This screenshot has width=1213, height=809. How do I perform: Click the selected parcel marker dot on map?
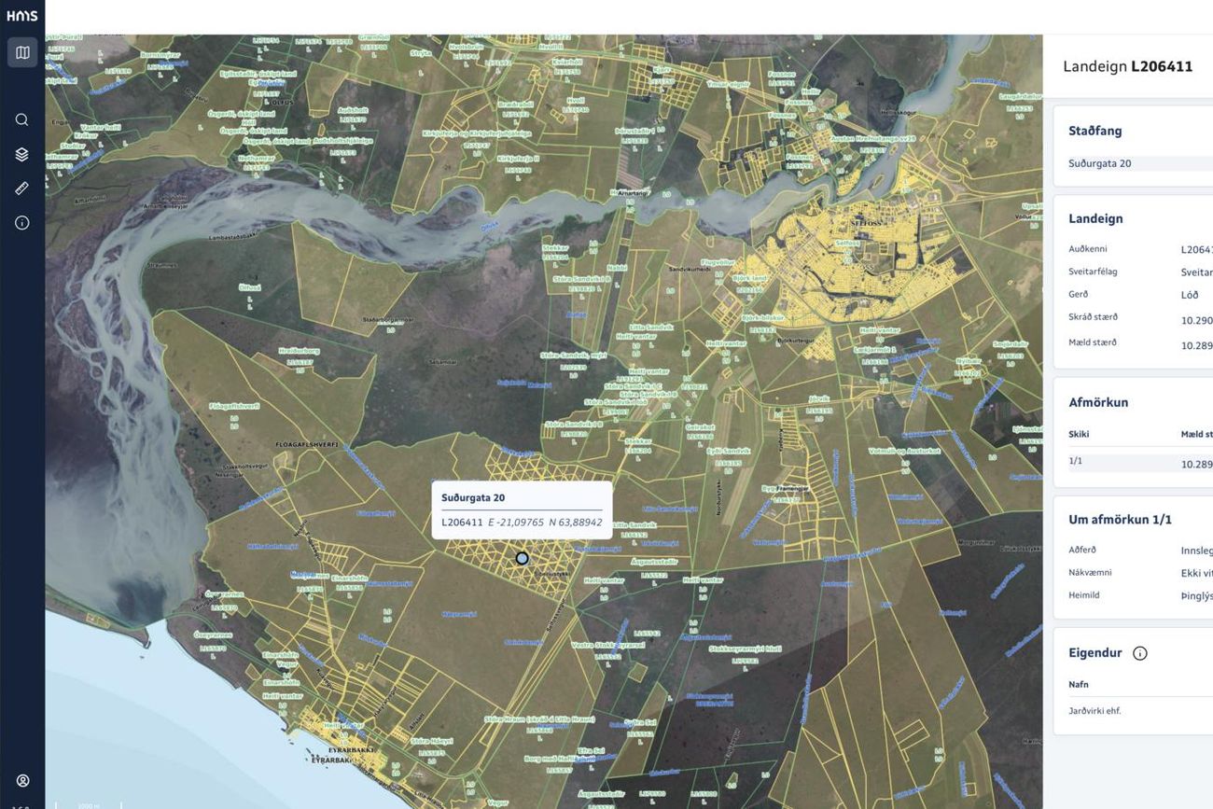523,558
